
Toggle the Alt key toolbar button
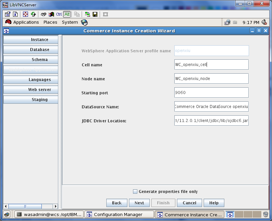67,14
